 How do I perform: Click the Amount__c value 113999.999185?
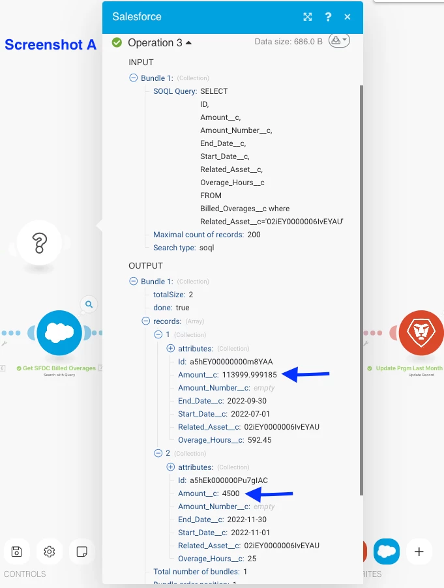249,375
